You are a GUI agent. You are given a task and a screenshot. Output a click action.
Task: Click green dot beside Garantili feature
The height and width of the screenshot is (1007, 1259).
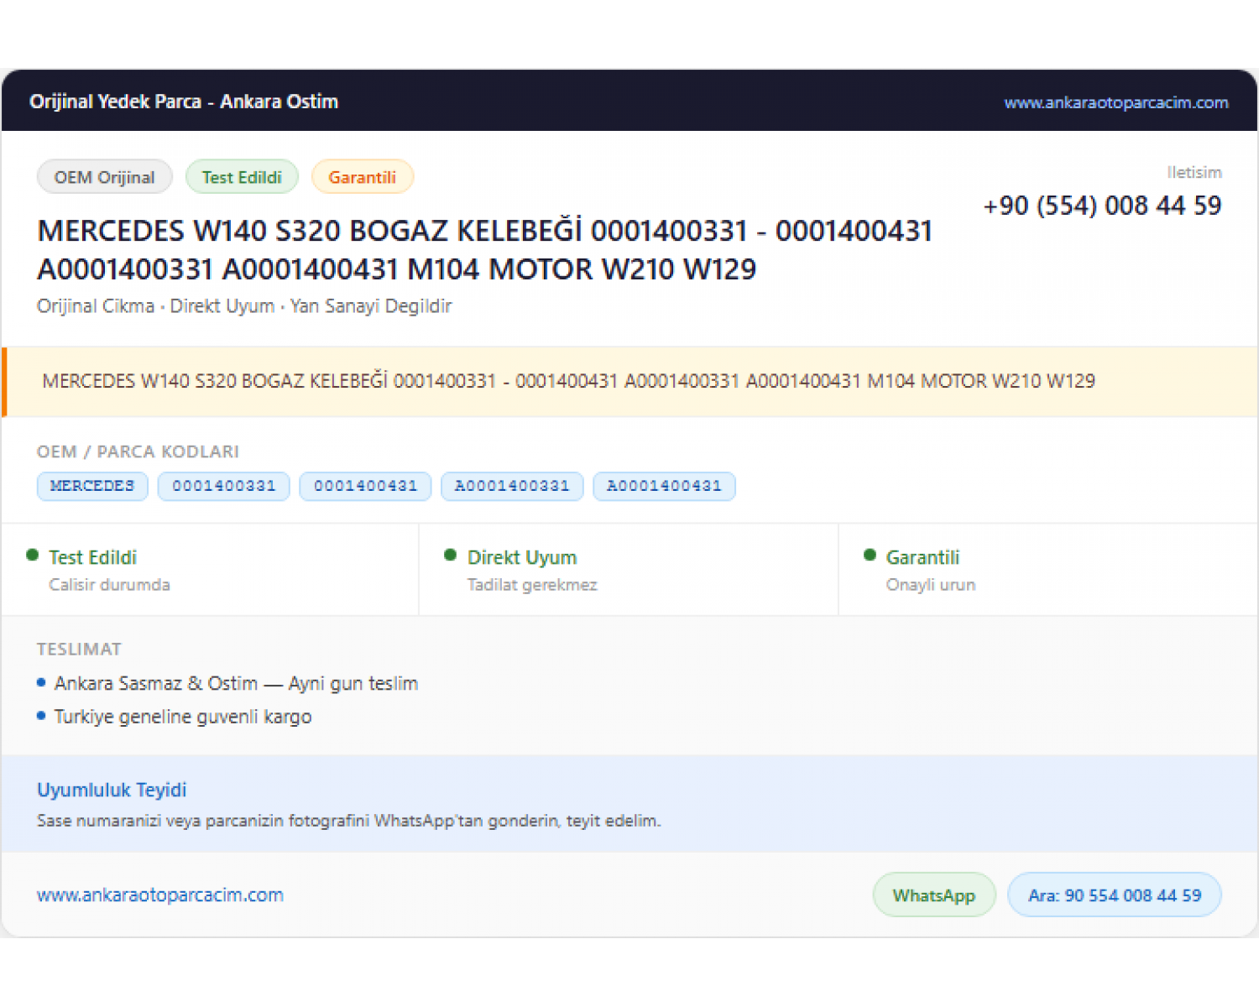click(x=870, y=555)
